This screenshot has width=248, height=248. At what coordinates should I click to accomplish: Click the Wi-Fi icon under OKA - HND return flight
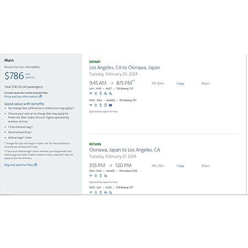click(x=91, y=176)
